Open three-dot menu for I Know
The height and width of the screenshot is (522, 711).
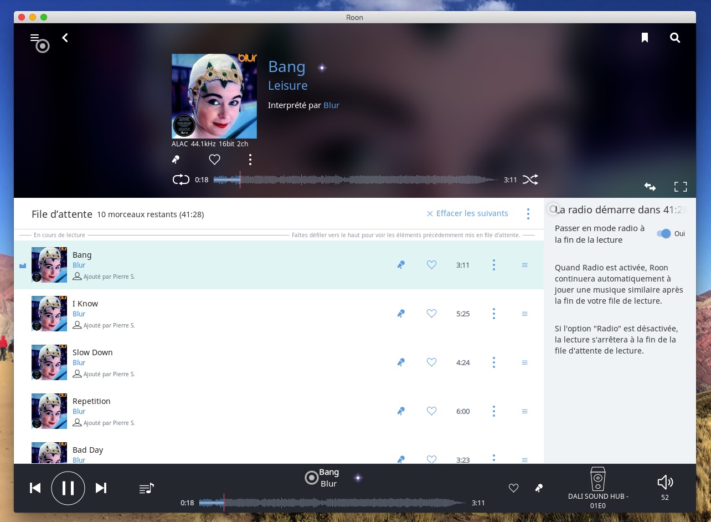tap(494, 314)
